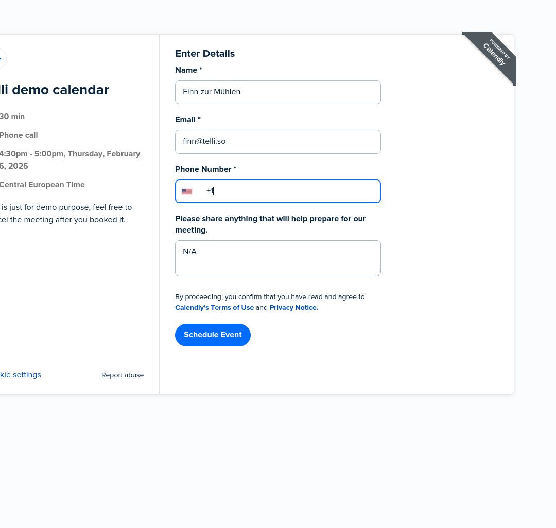The image size is (556, 528).
Task: Focus the Email field containing finn@telli.so
Action: [x=278, y=142]
